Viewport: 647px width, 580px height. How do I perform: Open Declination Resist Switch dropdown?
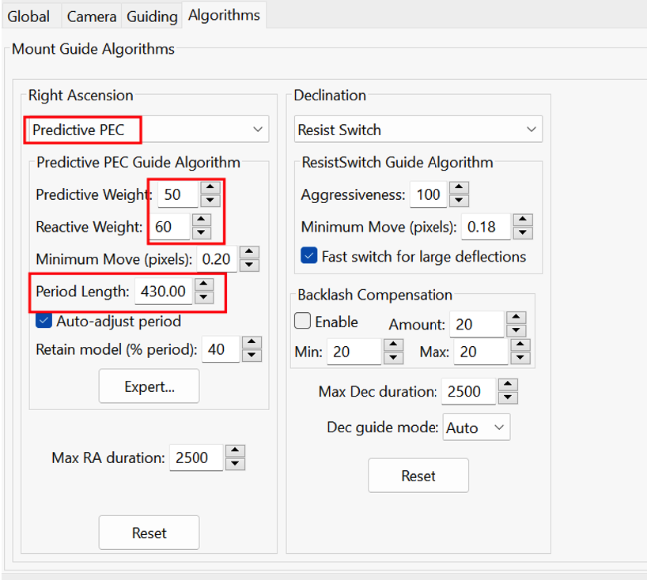pos(418,130)
